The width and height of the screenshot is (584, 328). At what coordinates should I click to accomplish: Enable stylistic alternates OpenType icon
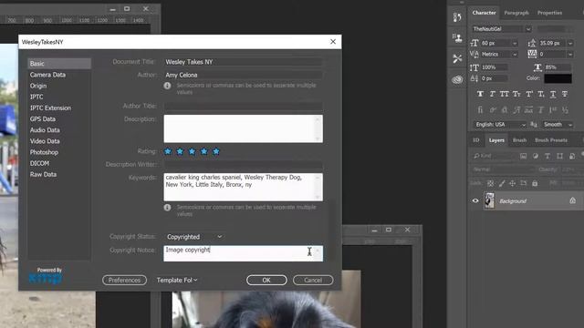coord(528,109)
